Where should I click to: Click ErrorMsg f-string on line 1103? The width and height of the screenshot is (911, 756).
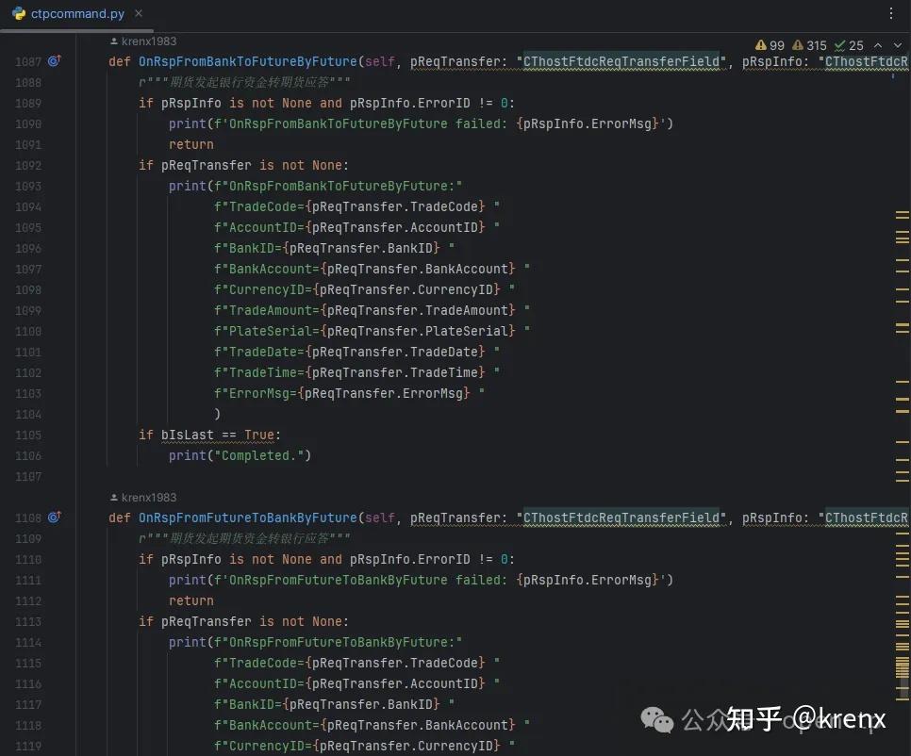click(349, 394)
